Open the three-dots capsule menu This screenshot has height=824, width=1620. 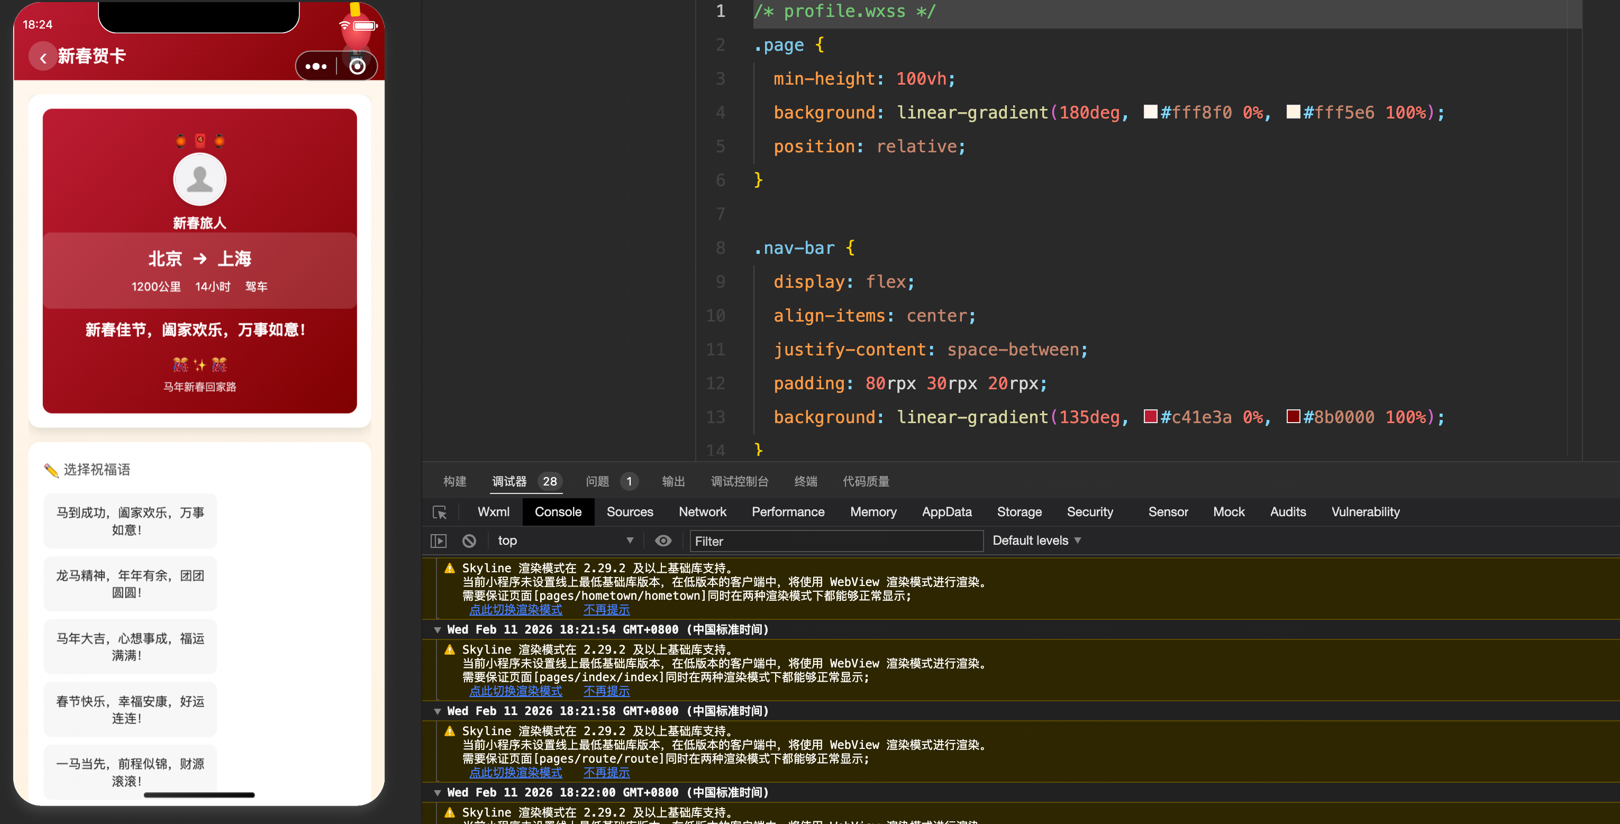[316, 67]
